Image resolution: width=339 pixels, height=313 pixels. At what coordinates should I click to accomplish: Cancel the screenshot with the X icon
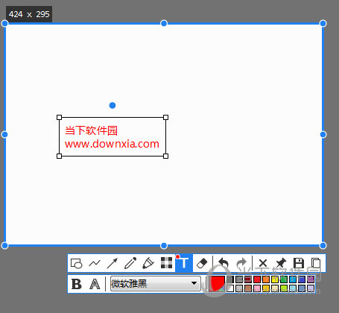(x=263, y=263)
